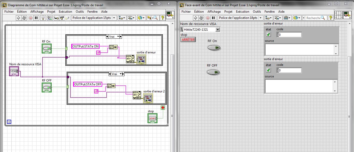Select the stop button terminal in diagram

152,118
